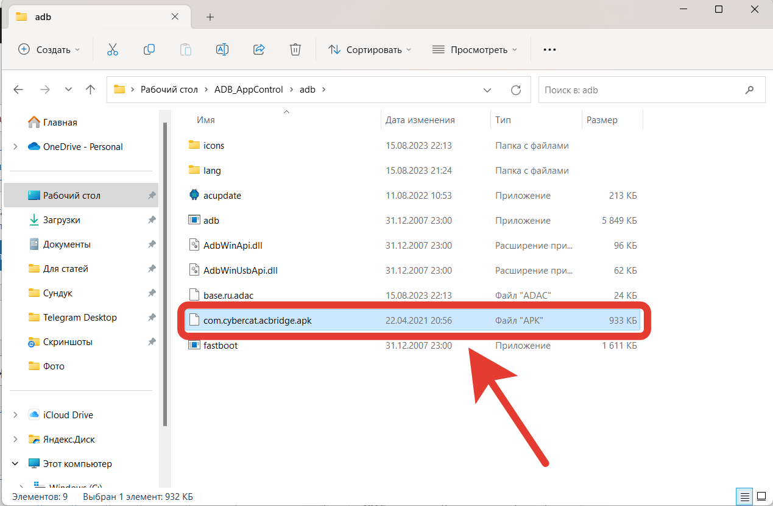773x506 pixels.
Task: Select the AdbWinApi.dll file icon
Action: pos(194,245)
